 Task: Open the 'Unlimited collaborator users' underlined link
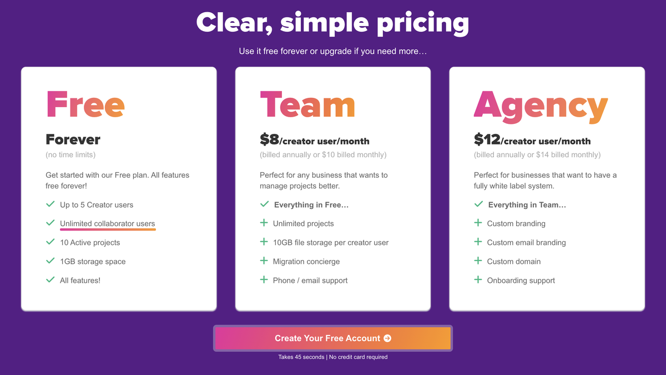pos(107,223)
